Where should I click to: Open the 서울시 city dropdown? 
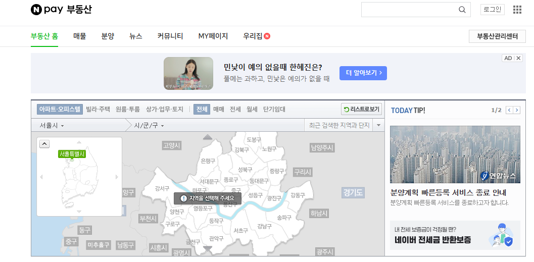(52, 126)
